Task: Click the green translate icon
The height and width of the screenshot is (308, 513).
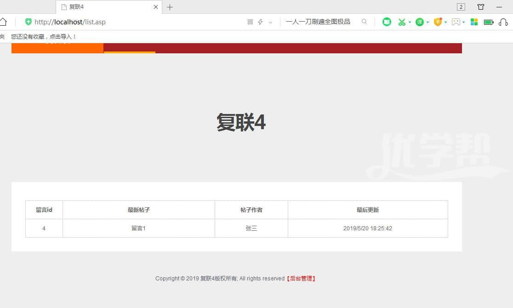Action: click(419, 22)
